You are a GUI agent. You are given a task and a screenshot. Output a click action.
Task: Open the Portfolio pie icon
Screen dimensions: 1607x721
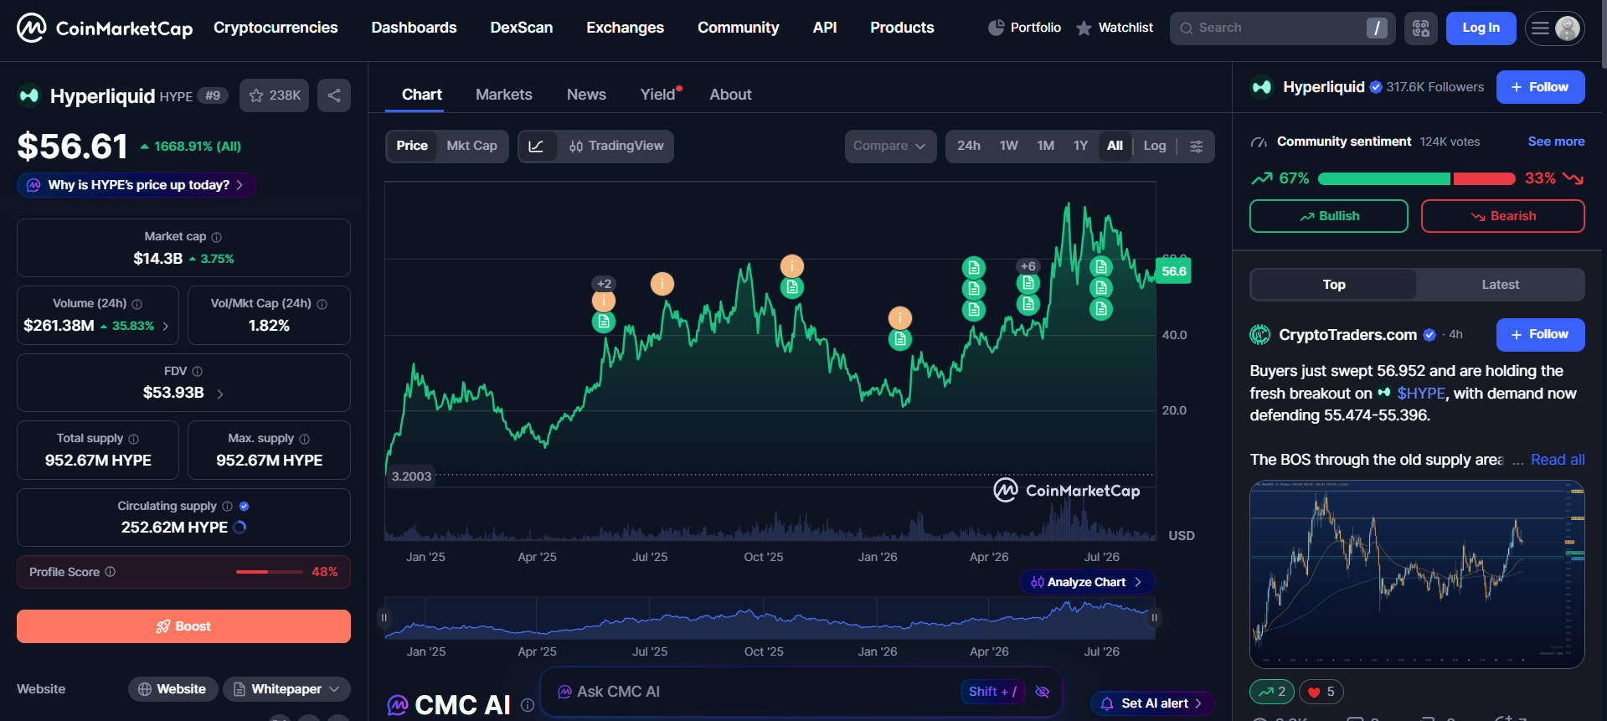(x=996, y=28)
